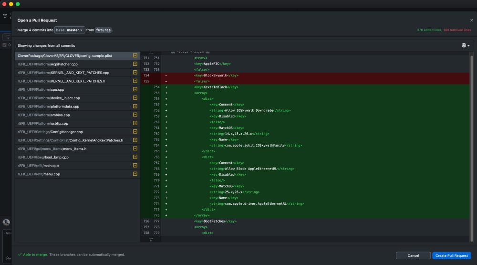Click modified icon for config-sample.plist

[135, 55]
